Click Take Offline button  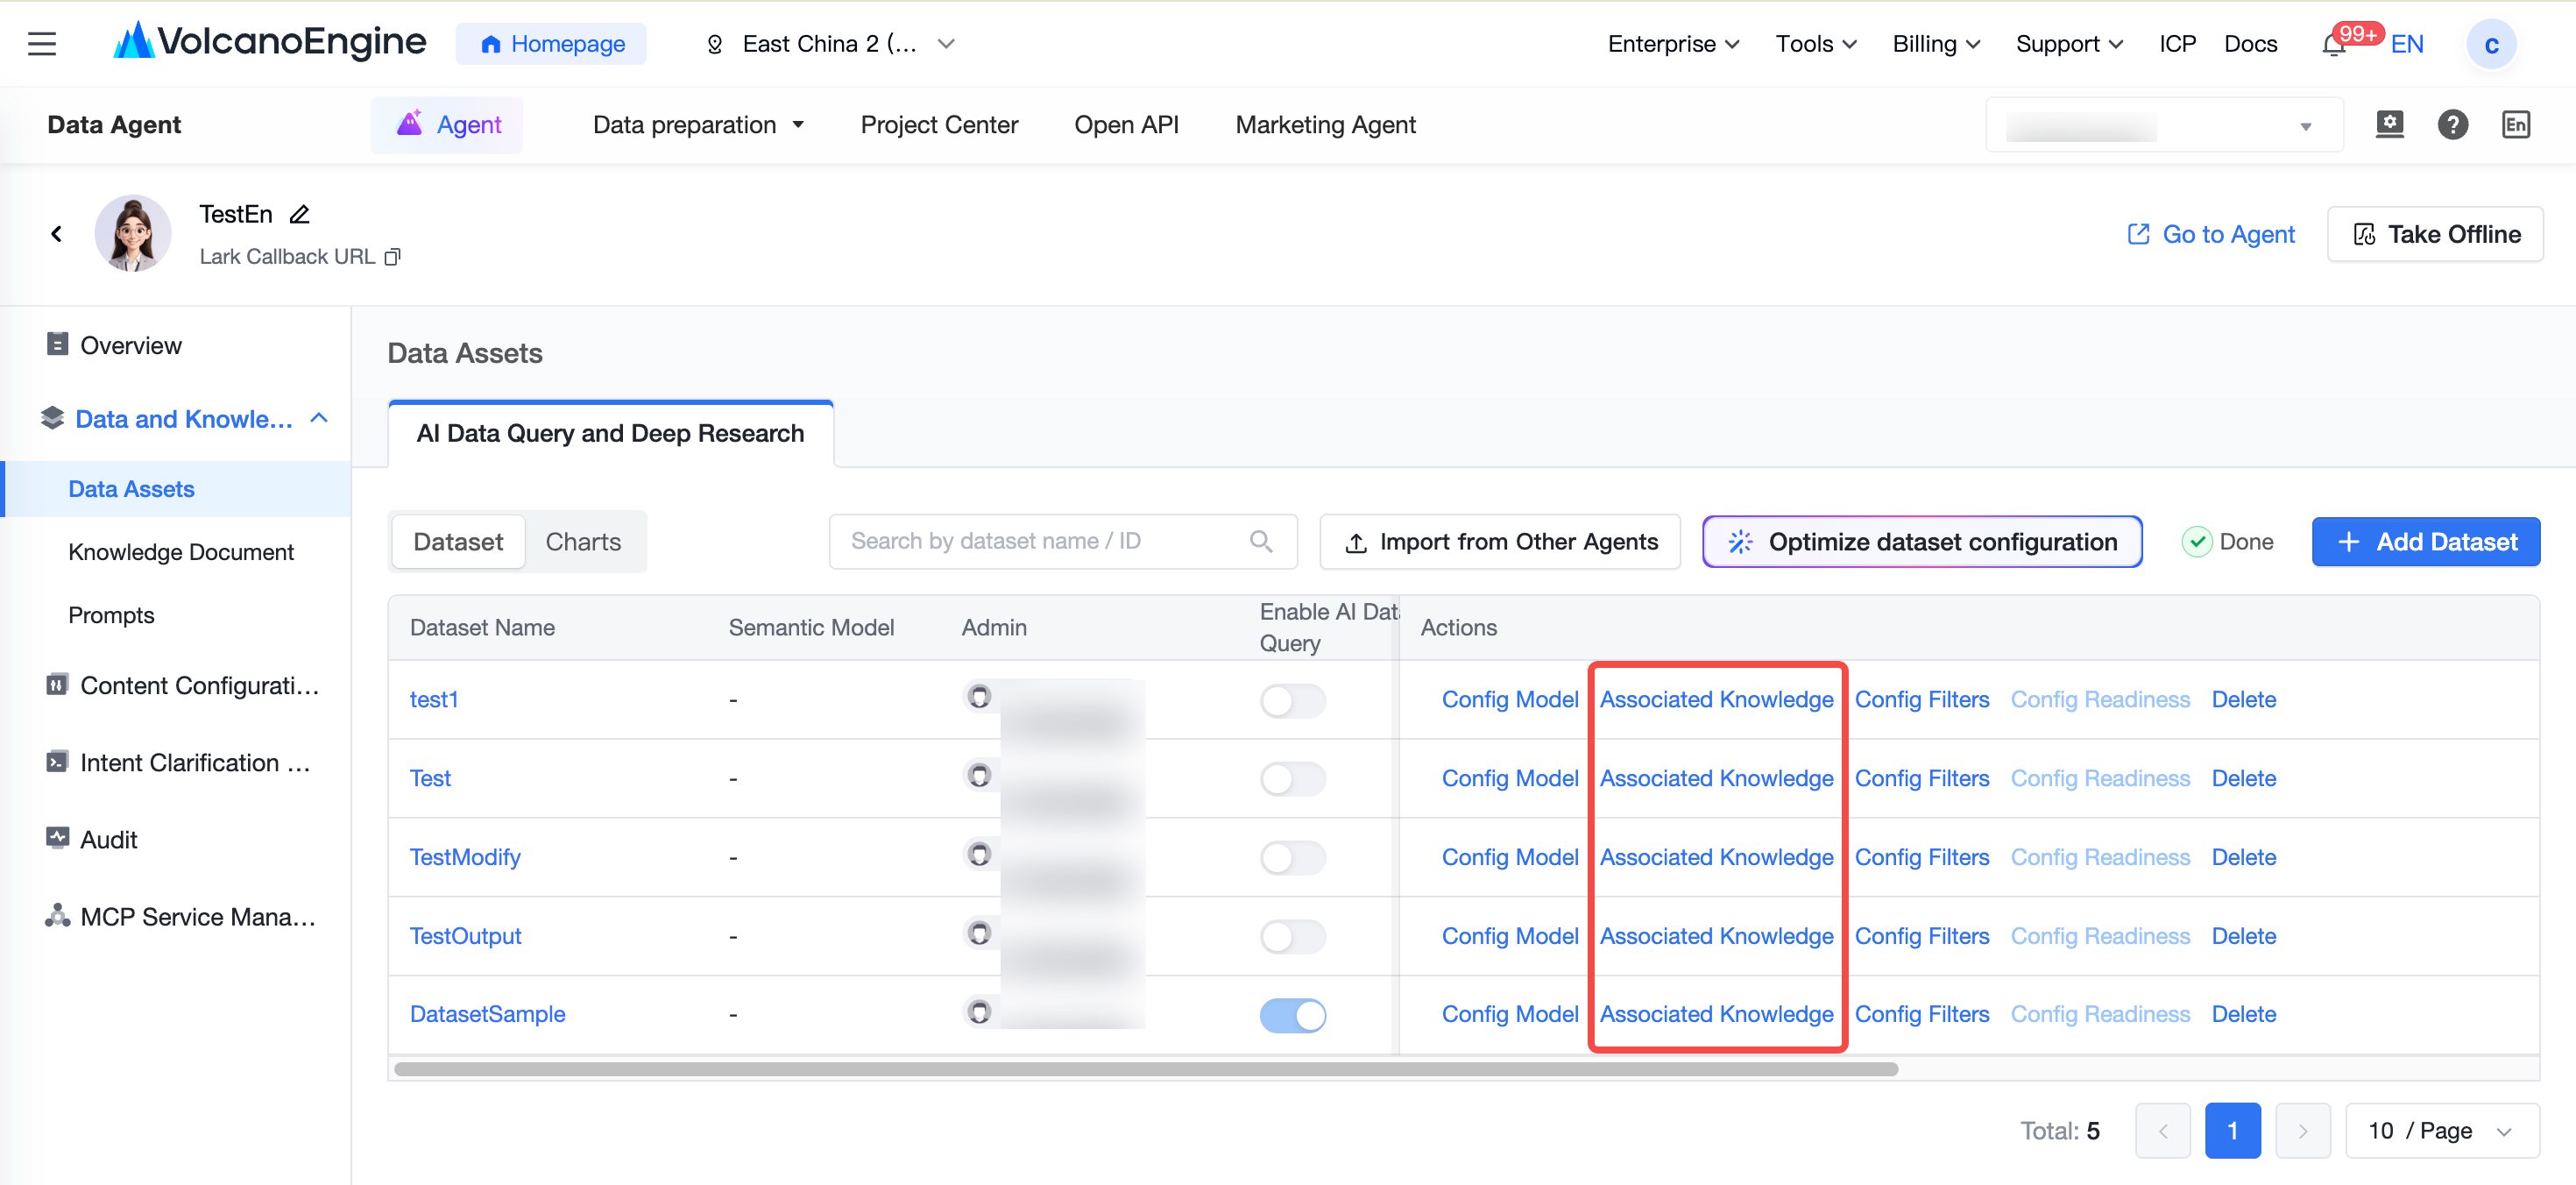pyautogui.click(x=2434, y=234)
